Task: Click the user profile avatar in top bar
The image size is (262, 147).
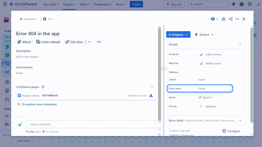Action: 258,4
